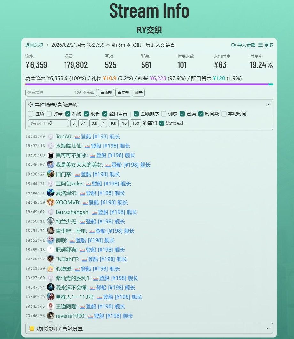Set hide threshold with the 0 button
Screen dimensions: 294x339
73,123
